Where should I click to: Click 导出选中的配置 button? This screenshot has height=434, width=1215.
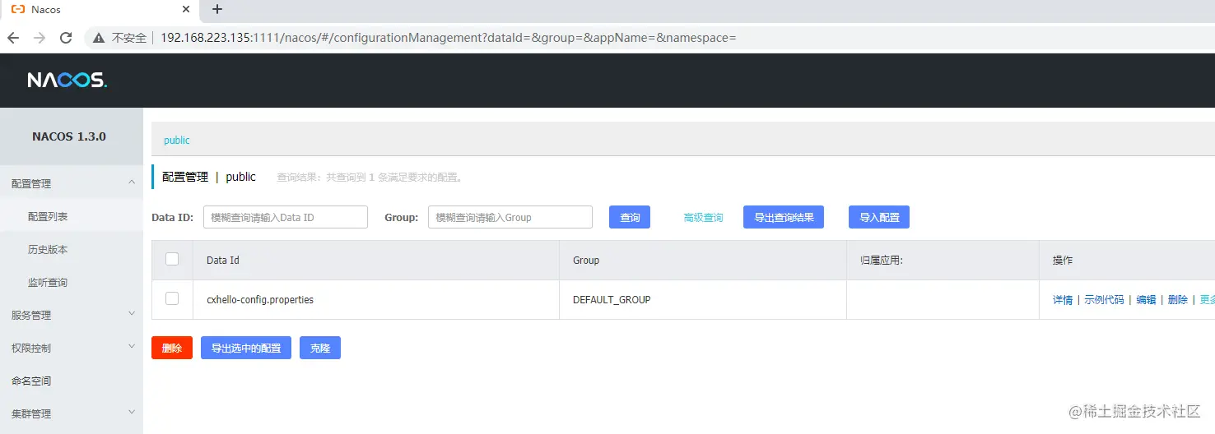tap(246, 348)
